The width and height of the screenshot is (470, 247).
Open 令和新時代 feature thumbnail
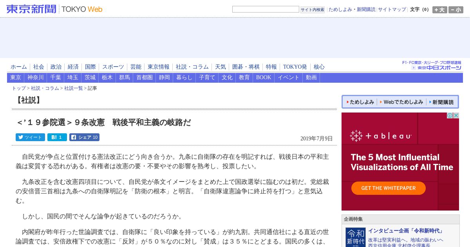pos(355,237)
